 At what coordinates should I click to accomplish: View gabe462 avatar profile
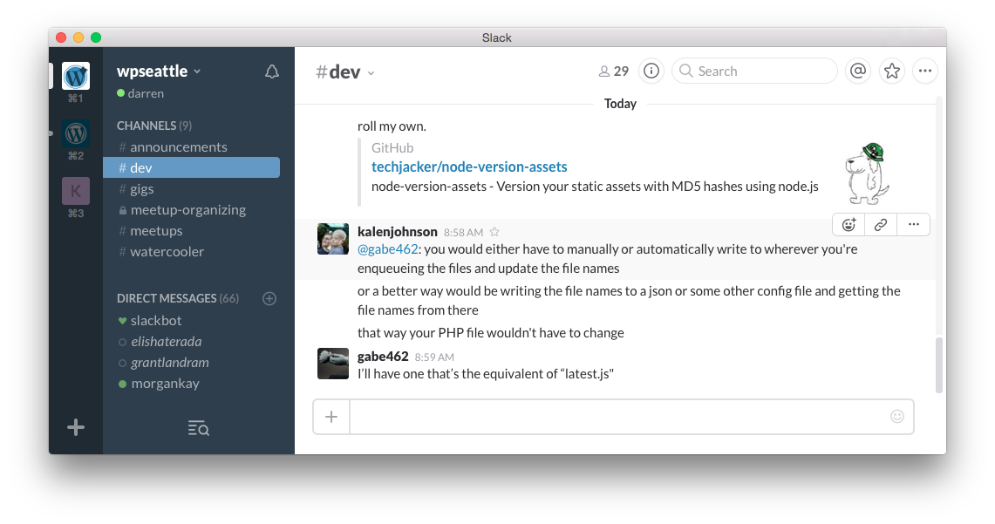point(333,364)
